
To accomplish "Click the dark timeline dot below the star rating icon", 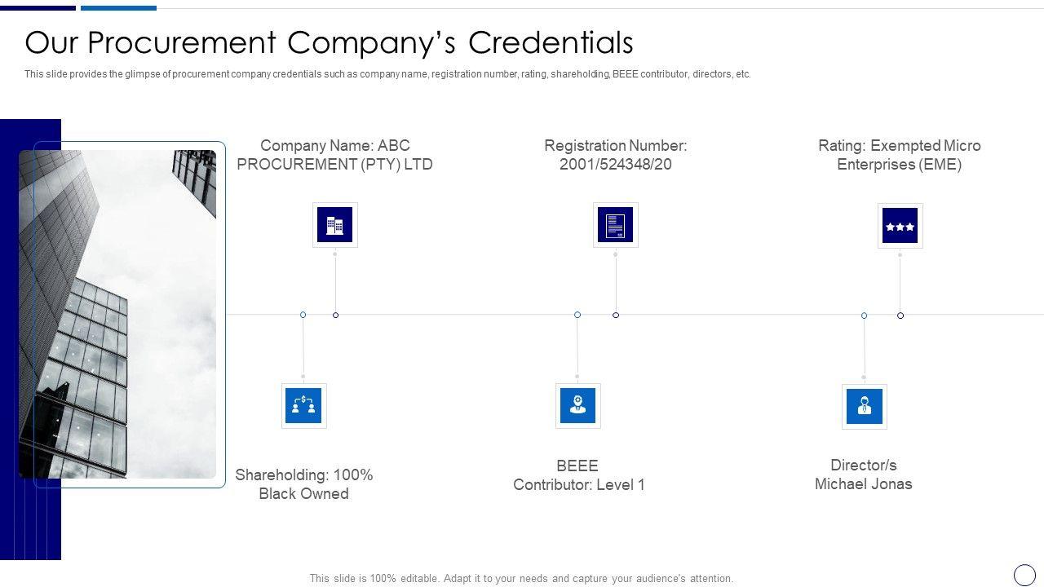I will pyautogui.click(x=900, y=316).
